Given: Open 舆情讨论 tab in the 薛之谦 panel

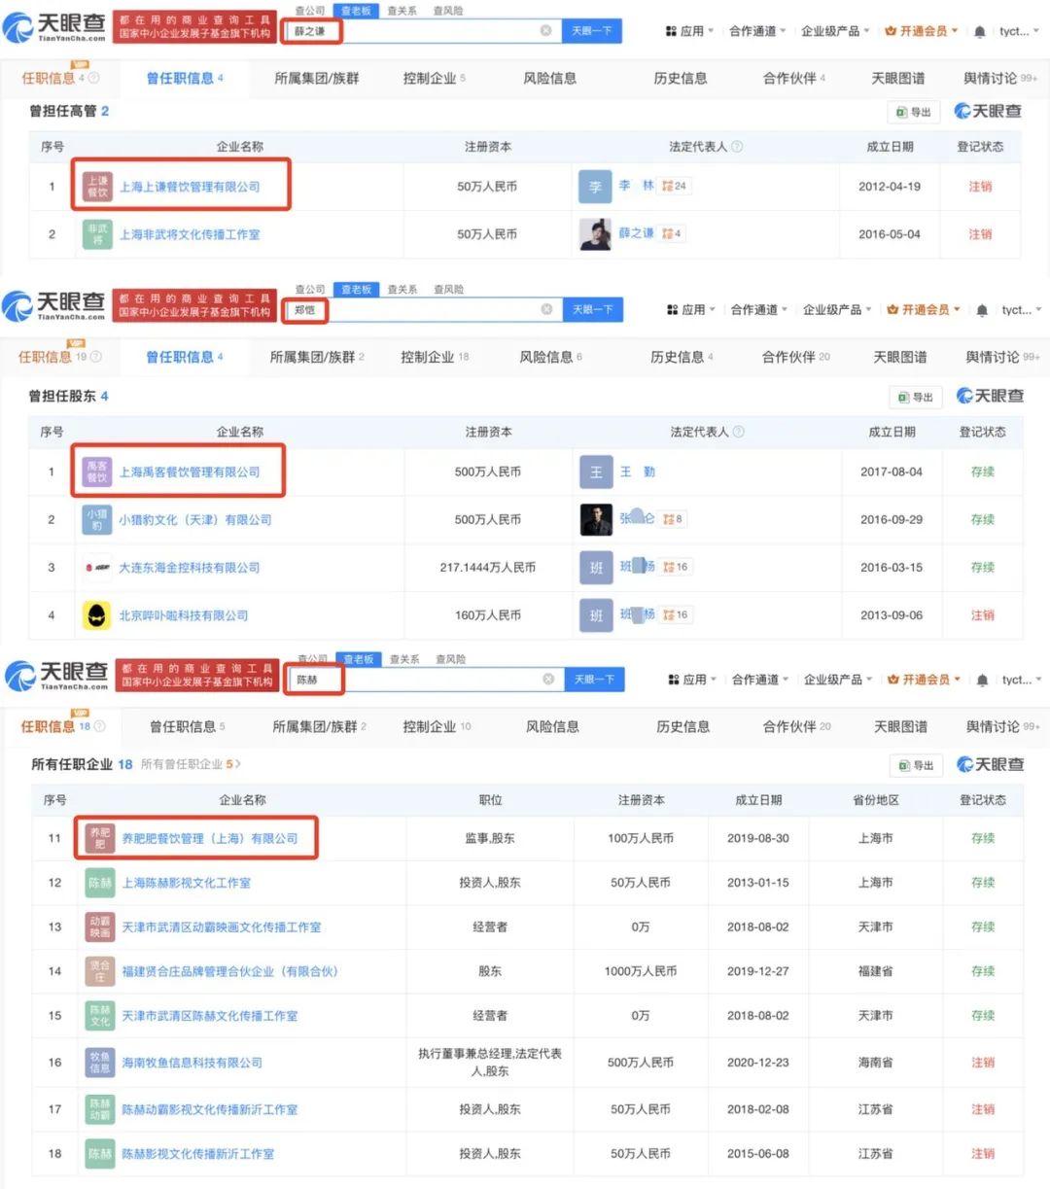Looking at the screenshot, I should (1000, 78).
